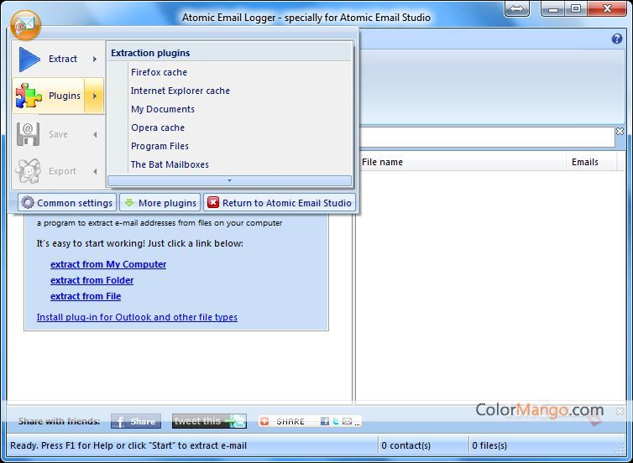Click the blue Extract play icon
Image resolution: width=633 pixels, height=463 pixels.
(29, 59)
